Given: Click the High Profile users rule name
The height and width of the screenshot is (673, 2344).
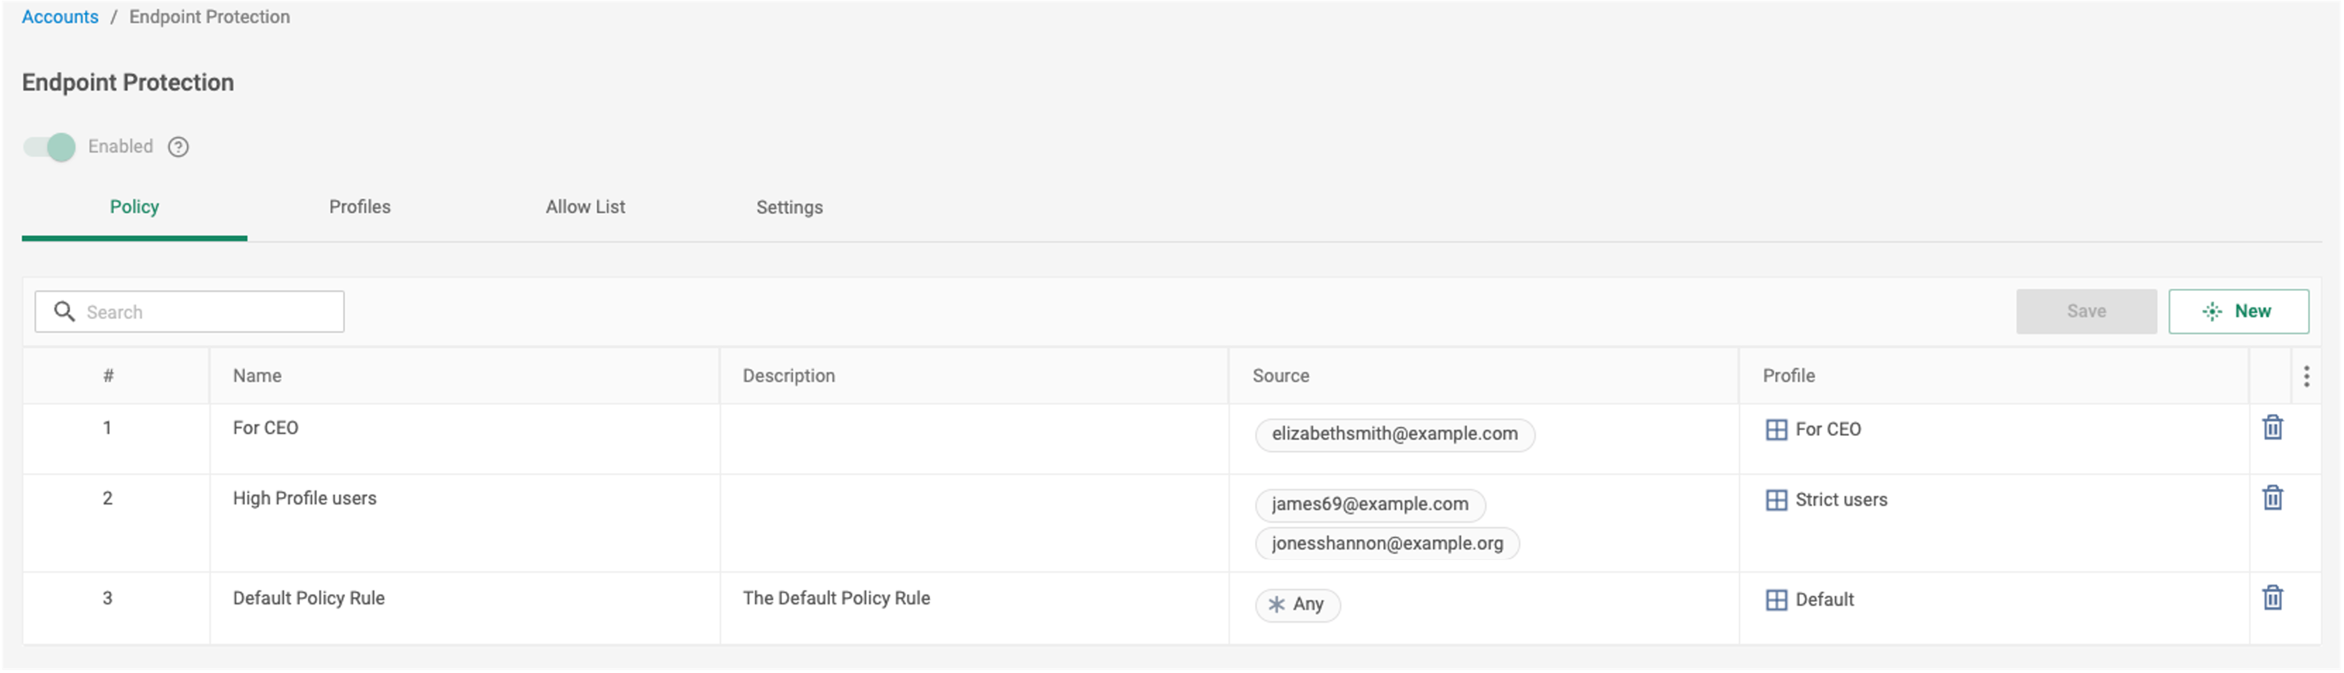Looking at the screenshot, I should coord(304,498).
